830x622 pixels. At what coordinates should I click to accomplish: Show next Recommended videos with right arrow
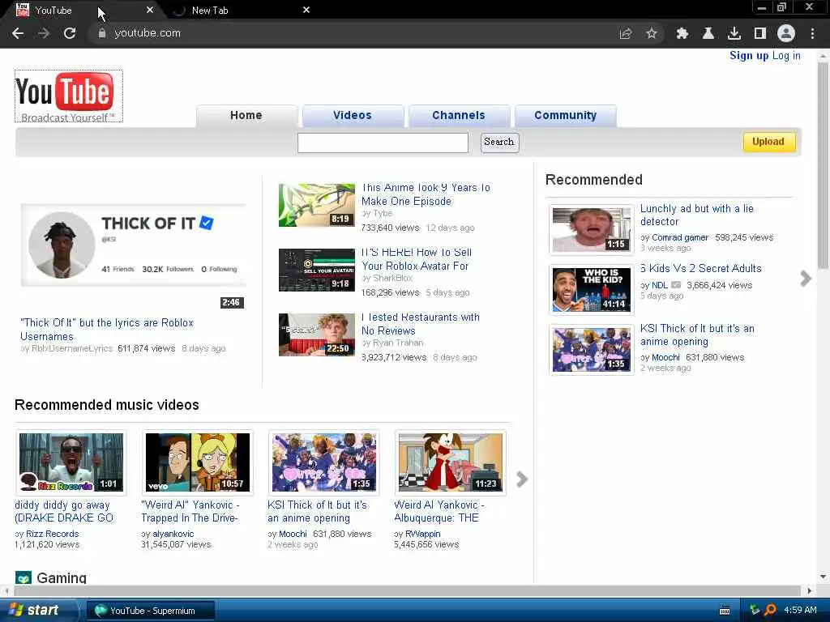coord(806,279)
